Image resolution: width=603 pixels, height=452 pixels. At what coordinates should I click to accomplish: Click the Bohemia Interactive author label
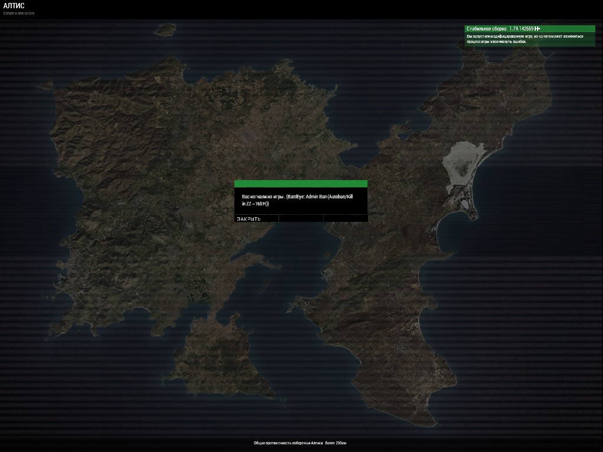pyautogui.click(x=19, y=13)
